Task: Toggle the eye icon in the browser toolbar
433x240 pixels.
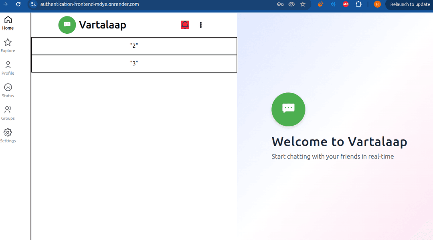Action: [291, 4]
